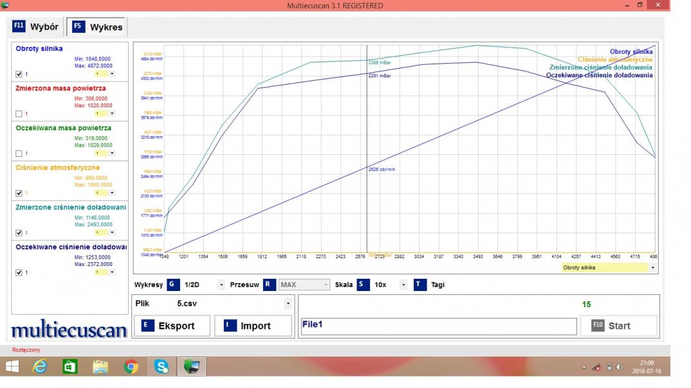
Task: Click the Tagi label
Action: click(438, 285)
